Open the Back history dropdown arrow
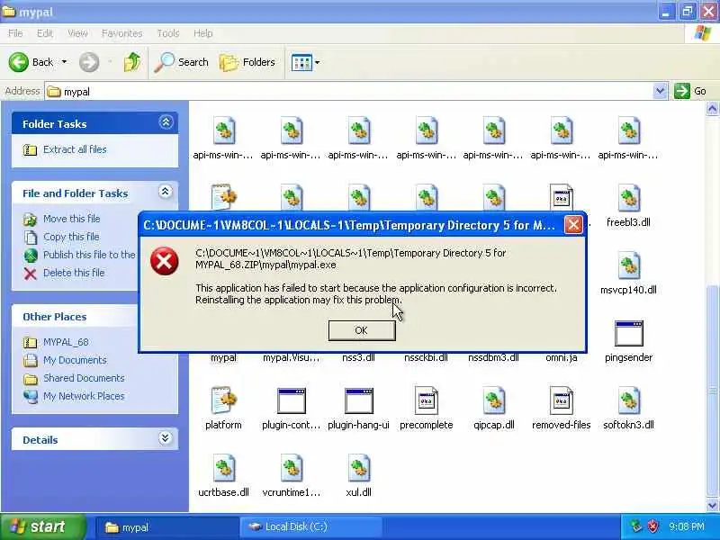Image resolution: width=720 pixels, height=540 pixels. [64, 62]
